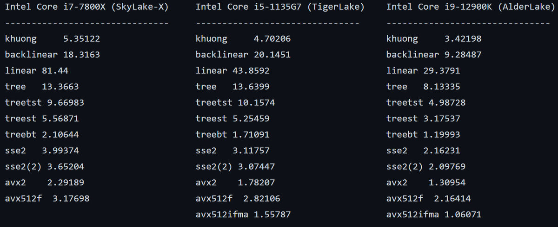This screenshot has height=227, width=558.
Task: Click the avx512ifma 1.06071 line
Action: coord(434,214)
